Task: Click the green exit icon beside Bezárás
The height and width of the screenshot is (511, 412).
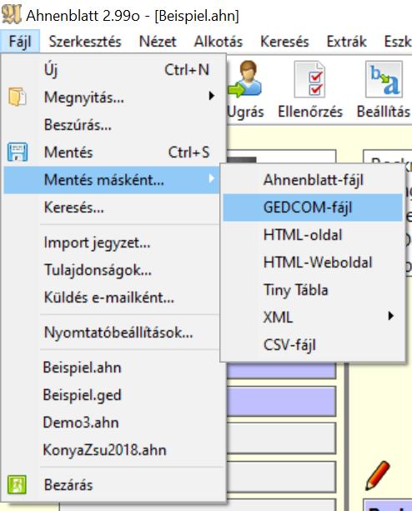Action: (x=17, y=484)
